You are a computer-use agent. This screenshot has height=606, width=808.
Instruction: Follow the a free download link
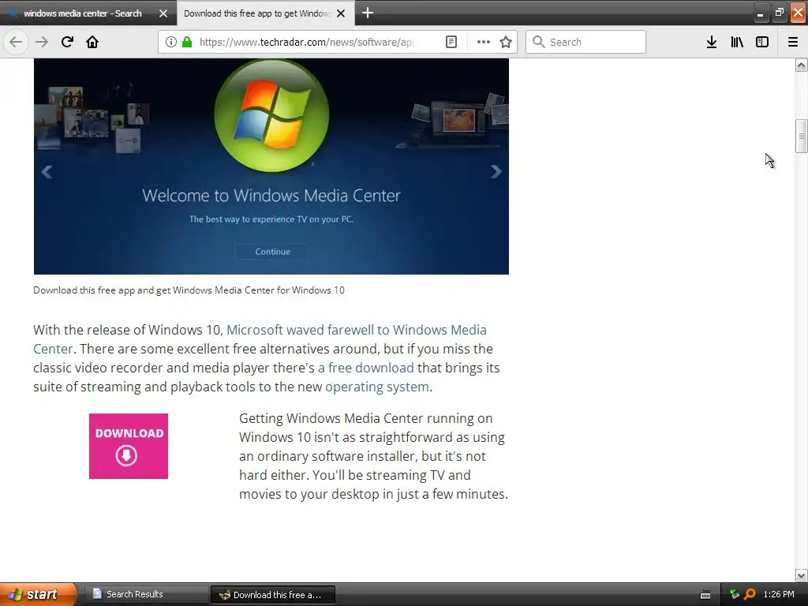tap(366, 368)
